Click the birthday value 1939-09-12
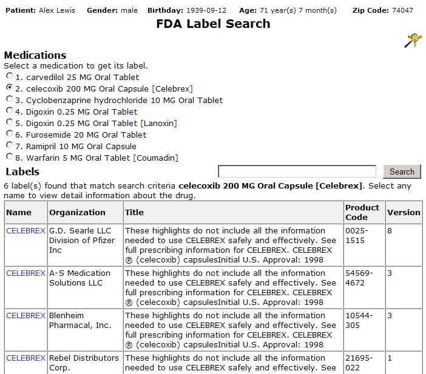 point(206,10)
